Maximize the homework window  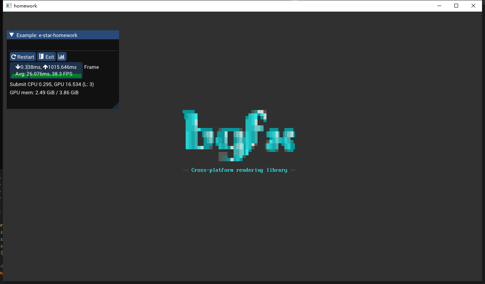click(x=456, y=6)
